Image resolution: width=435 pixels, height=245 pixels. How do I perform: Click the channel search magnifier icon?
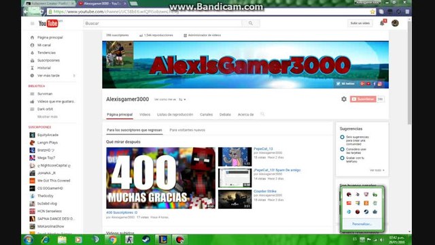coord(262,114)
